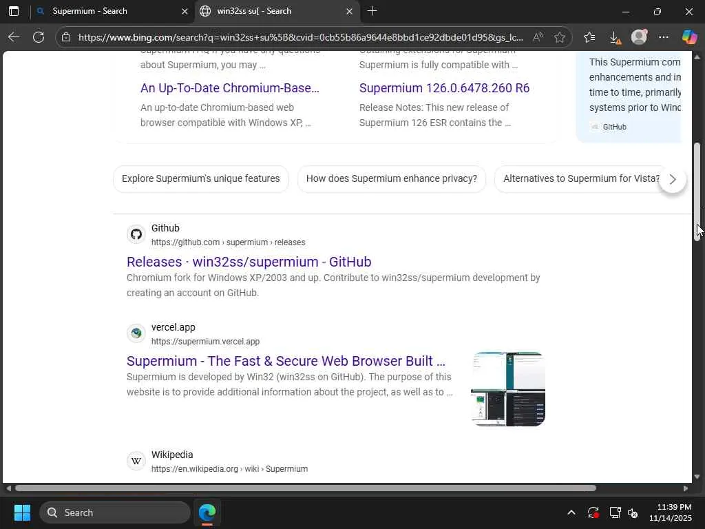Open the Windows Start menu

(22, 512)
